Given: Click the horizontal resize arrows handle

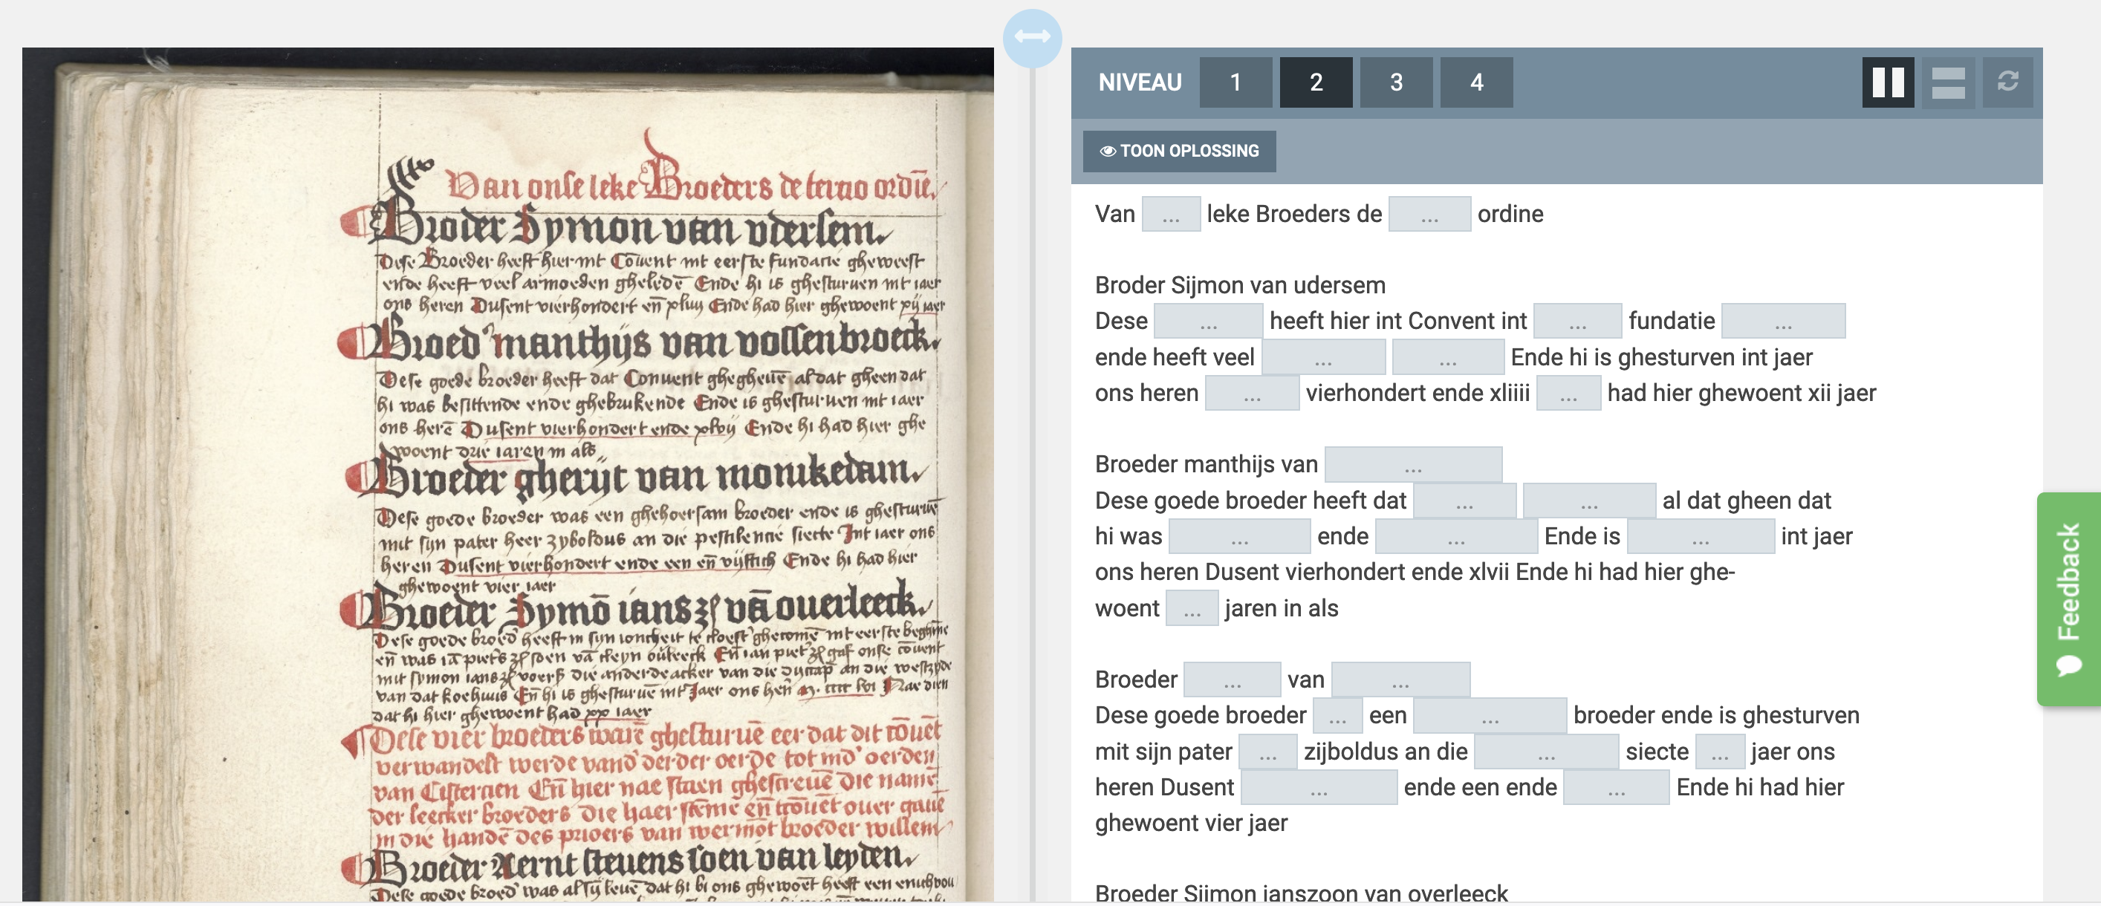Looking at the screenshot, I should (x=1032, y=38).
